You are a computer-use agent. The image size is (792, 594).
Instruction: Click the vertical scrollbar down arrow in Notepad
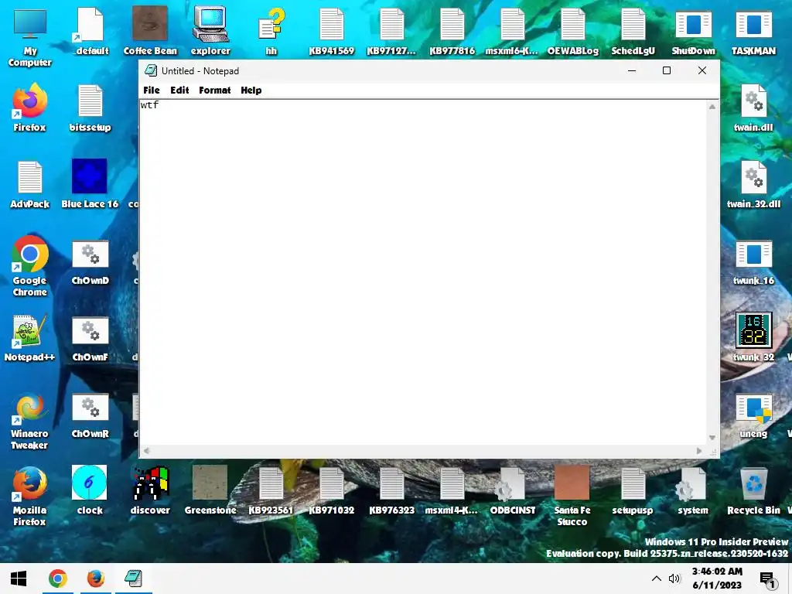pyautogui.click(x=712, y=438)
